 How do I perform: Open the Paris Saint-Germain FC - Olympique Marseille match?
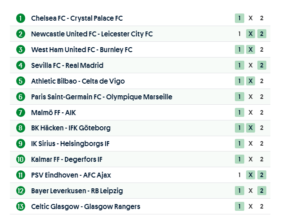click(101, 97)
